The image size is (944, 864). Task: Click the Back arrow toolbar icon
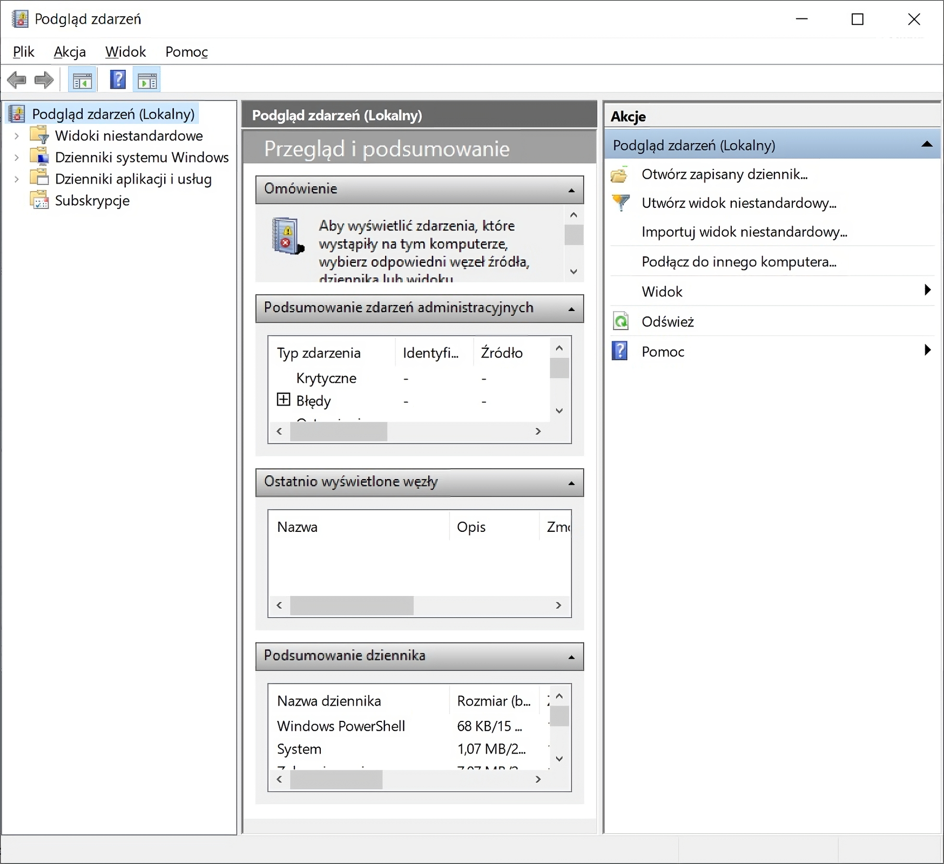click(17, 80)
